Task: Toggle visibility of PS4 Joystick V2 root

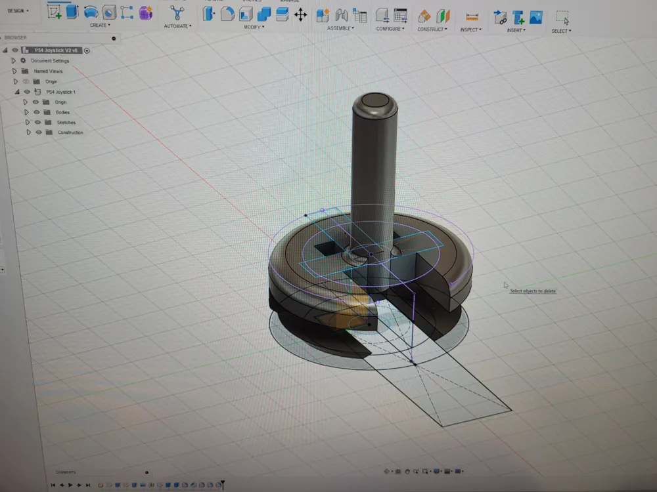Action: [x=15, y=51]
